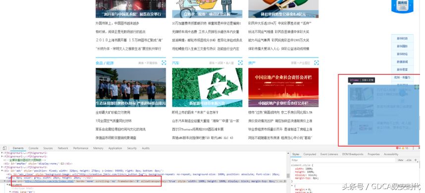
Task: Click the expand icon beside 房产
Action: (317, 63)
